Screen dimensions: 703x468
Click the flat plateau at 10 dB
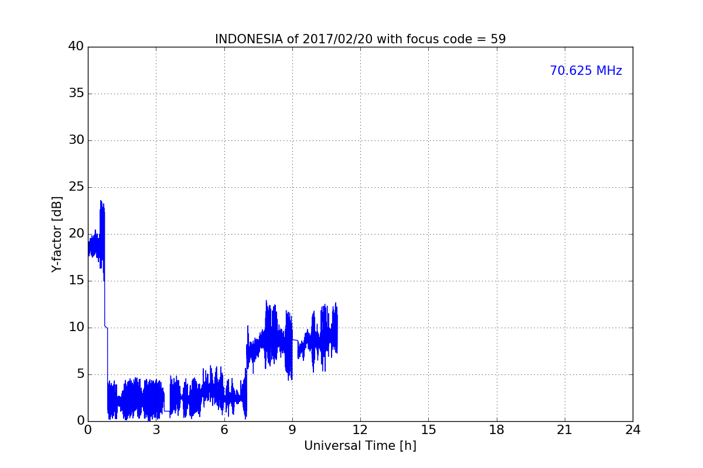(x=106, y=327)
